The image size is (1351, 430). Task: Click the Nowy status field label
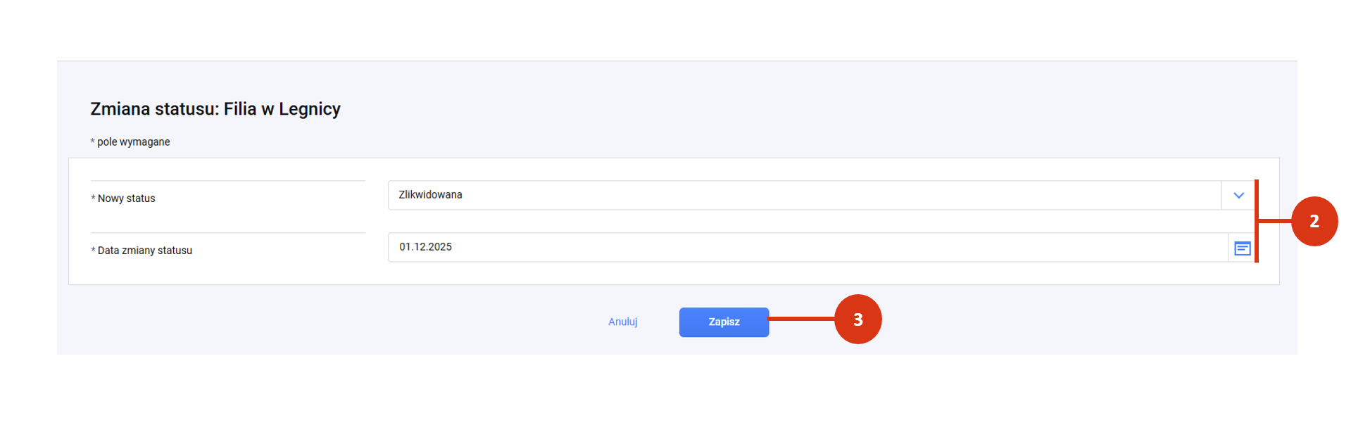pos(127,199)
